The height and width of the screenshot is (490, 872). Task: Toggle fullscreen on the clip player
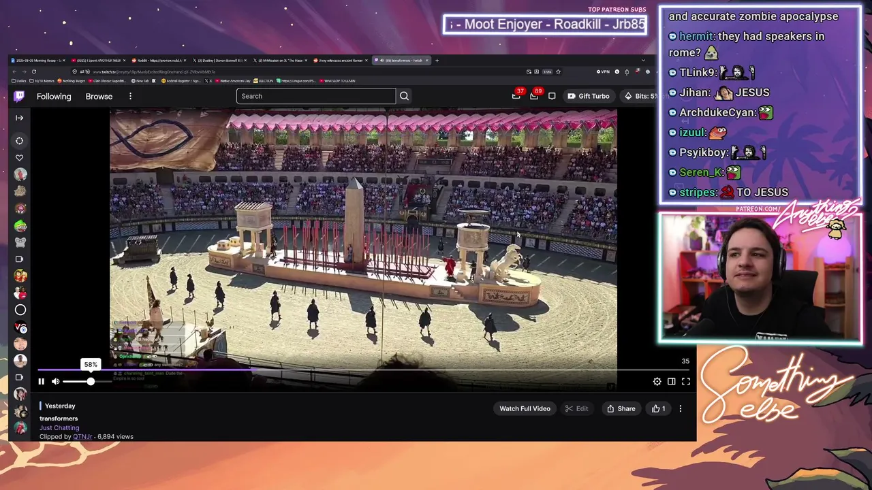686,382
